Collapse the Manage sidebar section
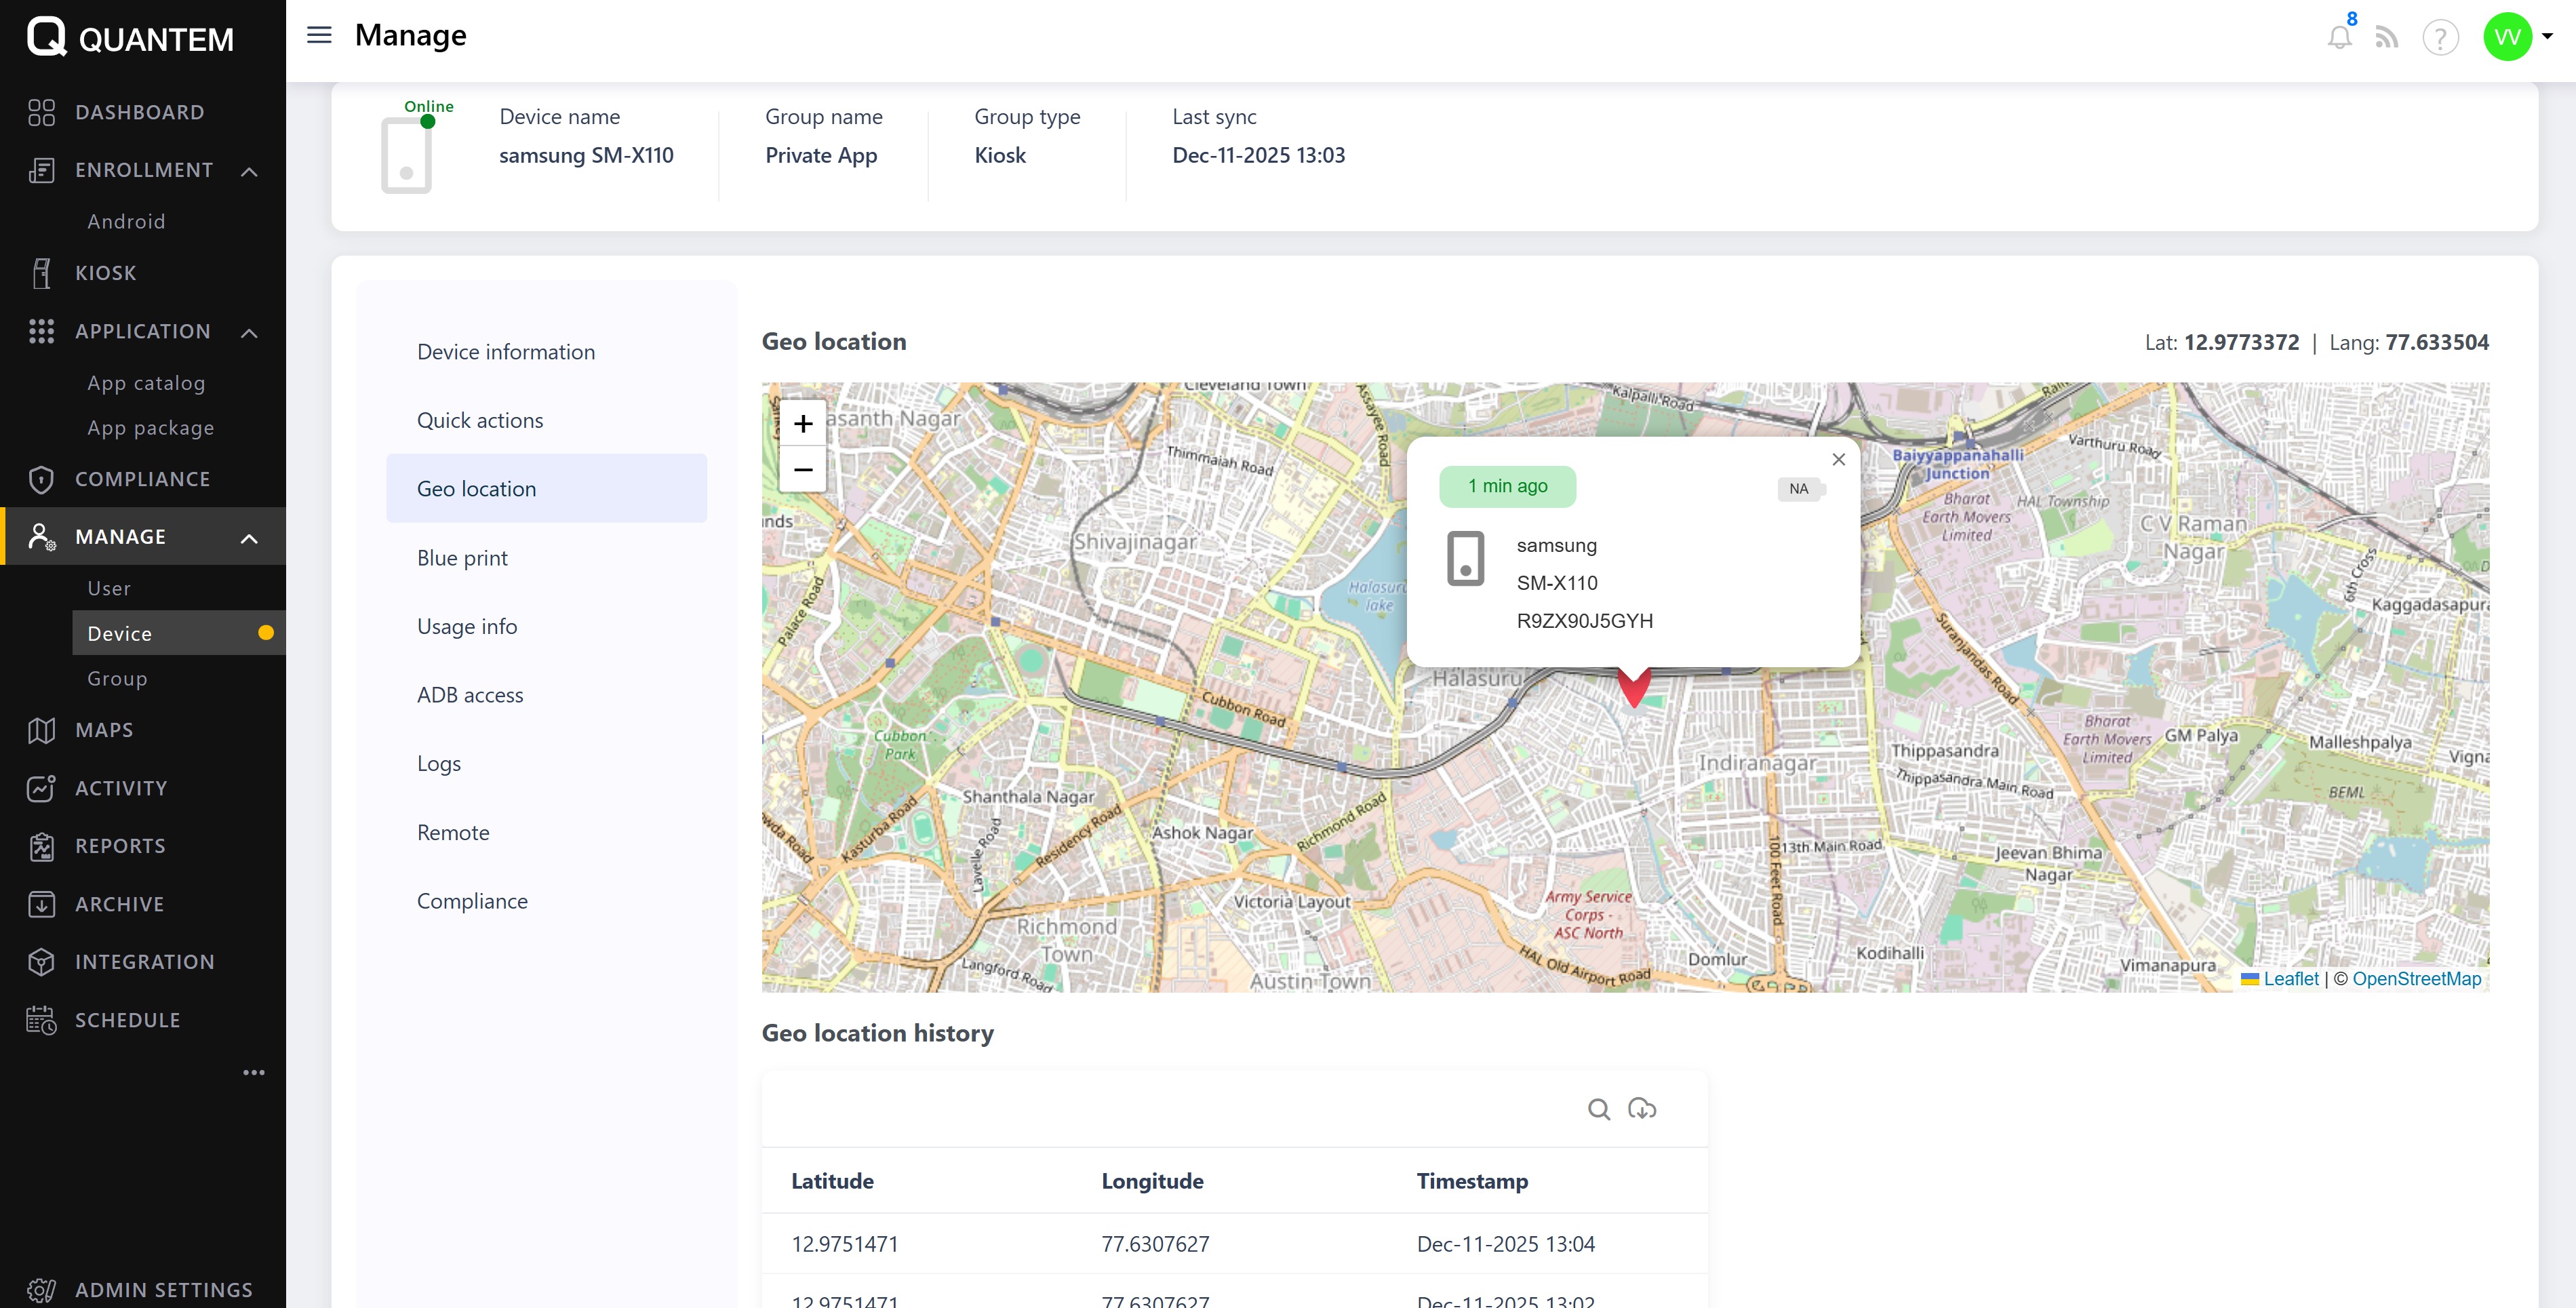Image resolution: width=2576 pixels, height=1308 pixels. [249, 538]
